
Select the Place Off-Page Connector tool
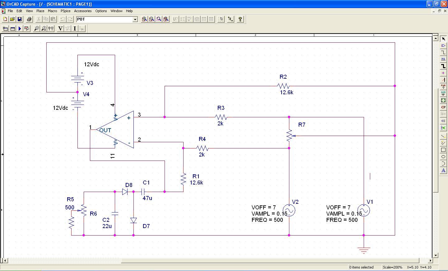point(443,121)
